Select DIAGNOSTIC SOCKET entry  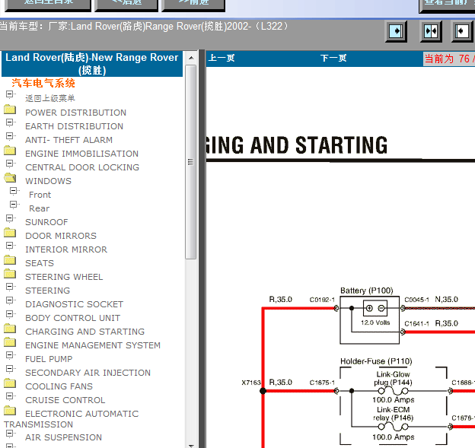coord(75,304)
